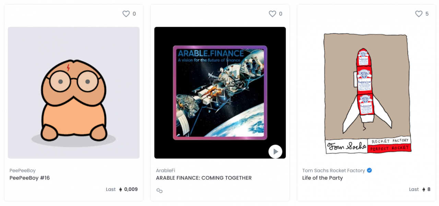Like the PeePeeBoy #16 NFT heart icon
439x206 pixels.
coord(126,14)
